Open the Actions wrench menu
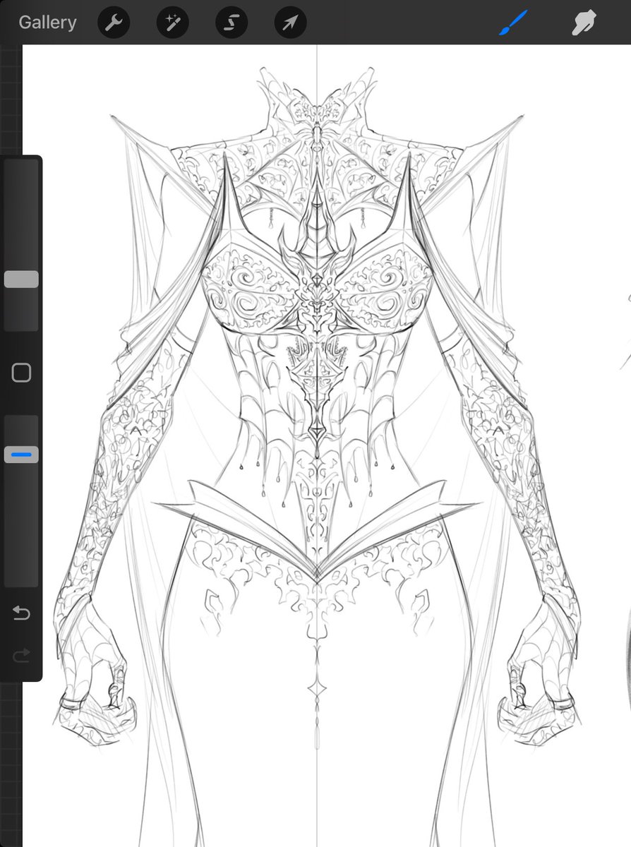The height and width of the screenshot is (847, 631). coord(113,23)
